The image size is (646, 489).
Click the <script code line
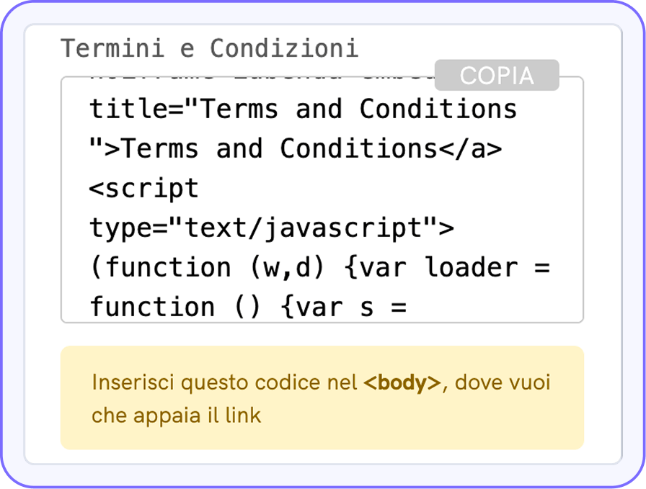143,189
